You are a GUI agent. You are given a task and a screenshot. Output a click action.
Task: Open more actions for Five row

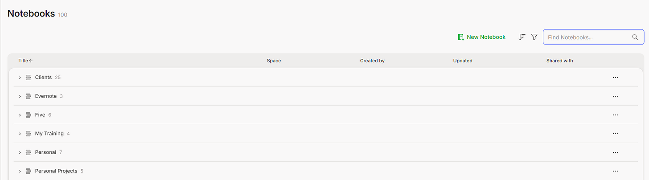click(x=615, y=115)
